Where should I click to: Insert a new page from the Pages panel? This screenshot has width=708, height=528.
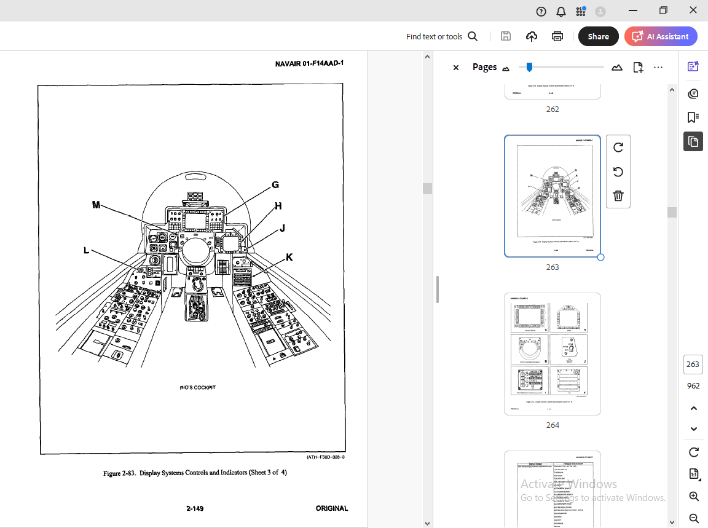click(x=638, y=68)
